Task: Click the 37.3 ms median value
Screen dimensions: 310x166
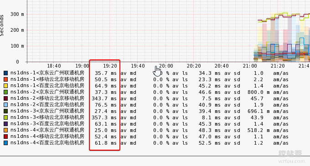Action: coord(106,92)
